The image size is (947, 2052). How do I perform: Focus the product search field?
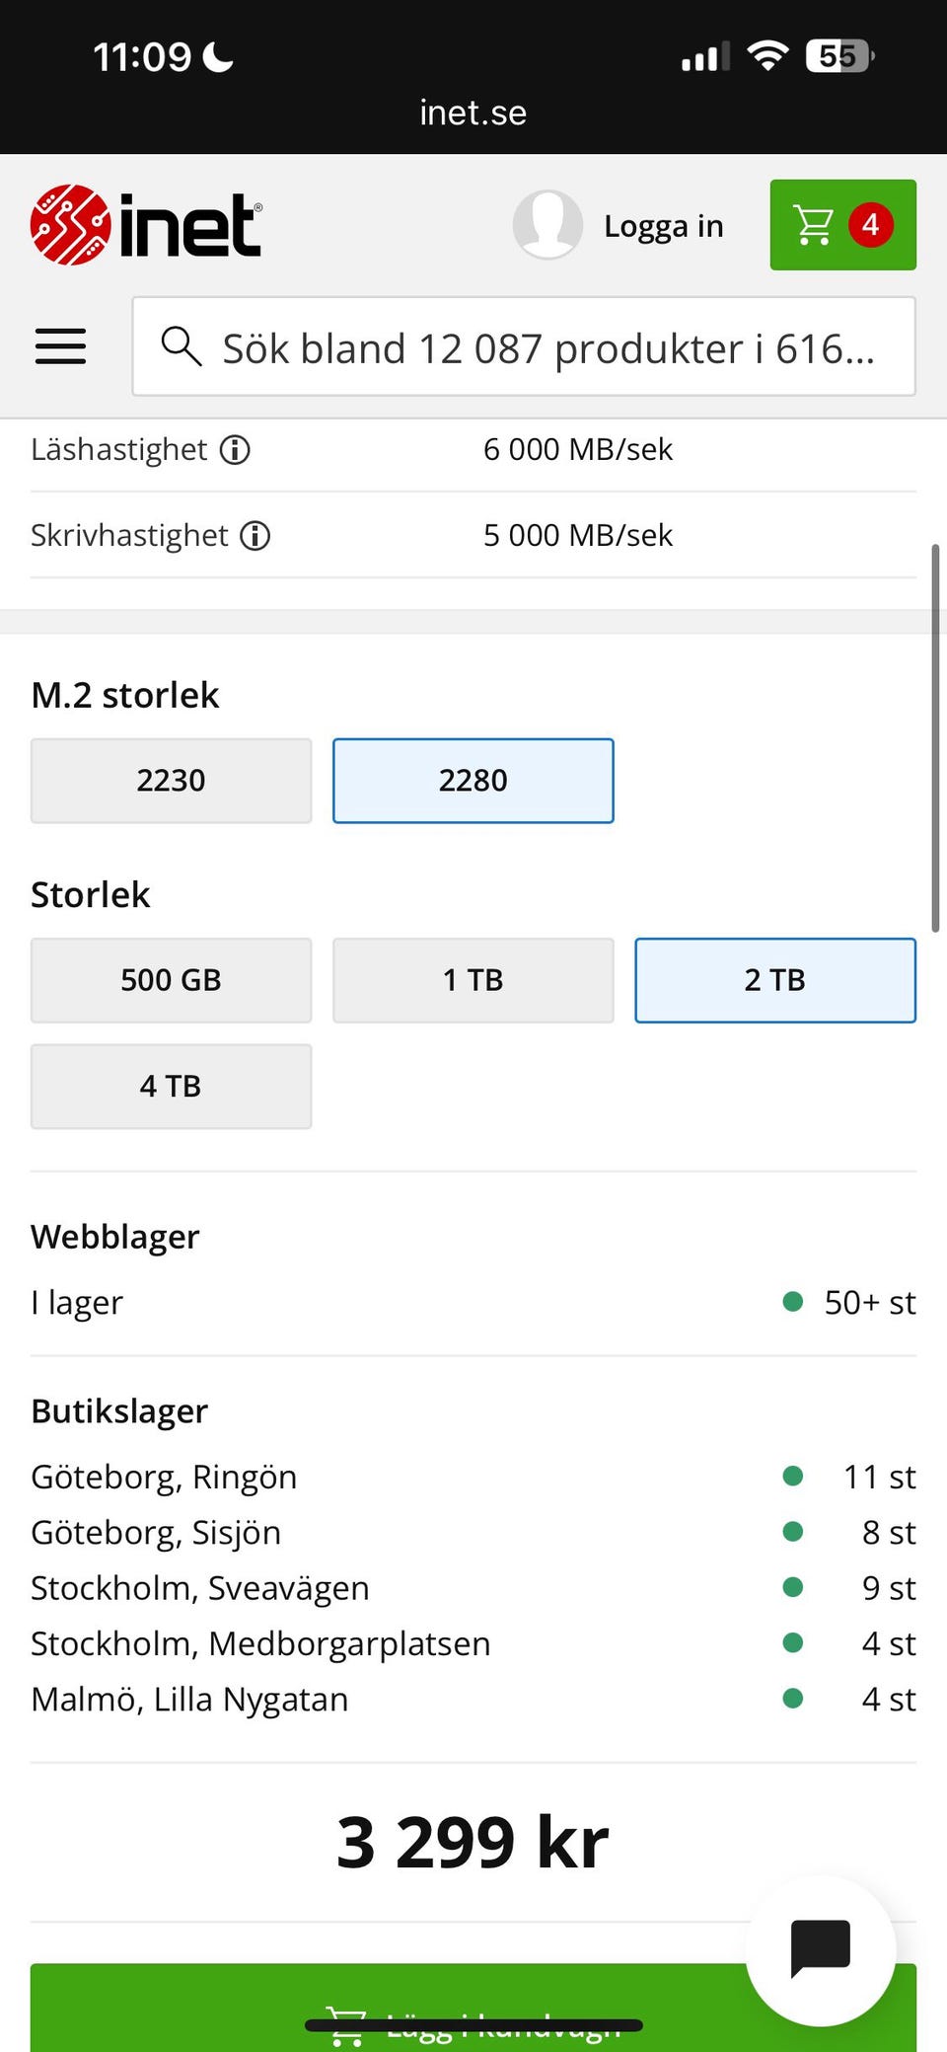[x=547, y=347]
